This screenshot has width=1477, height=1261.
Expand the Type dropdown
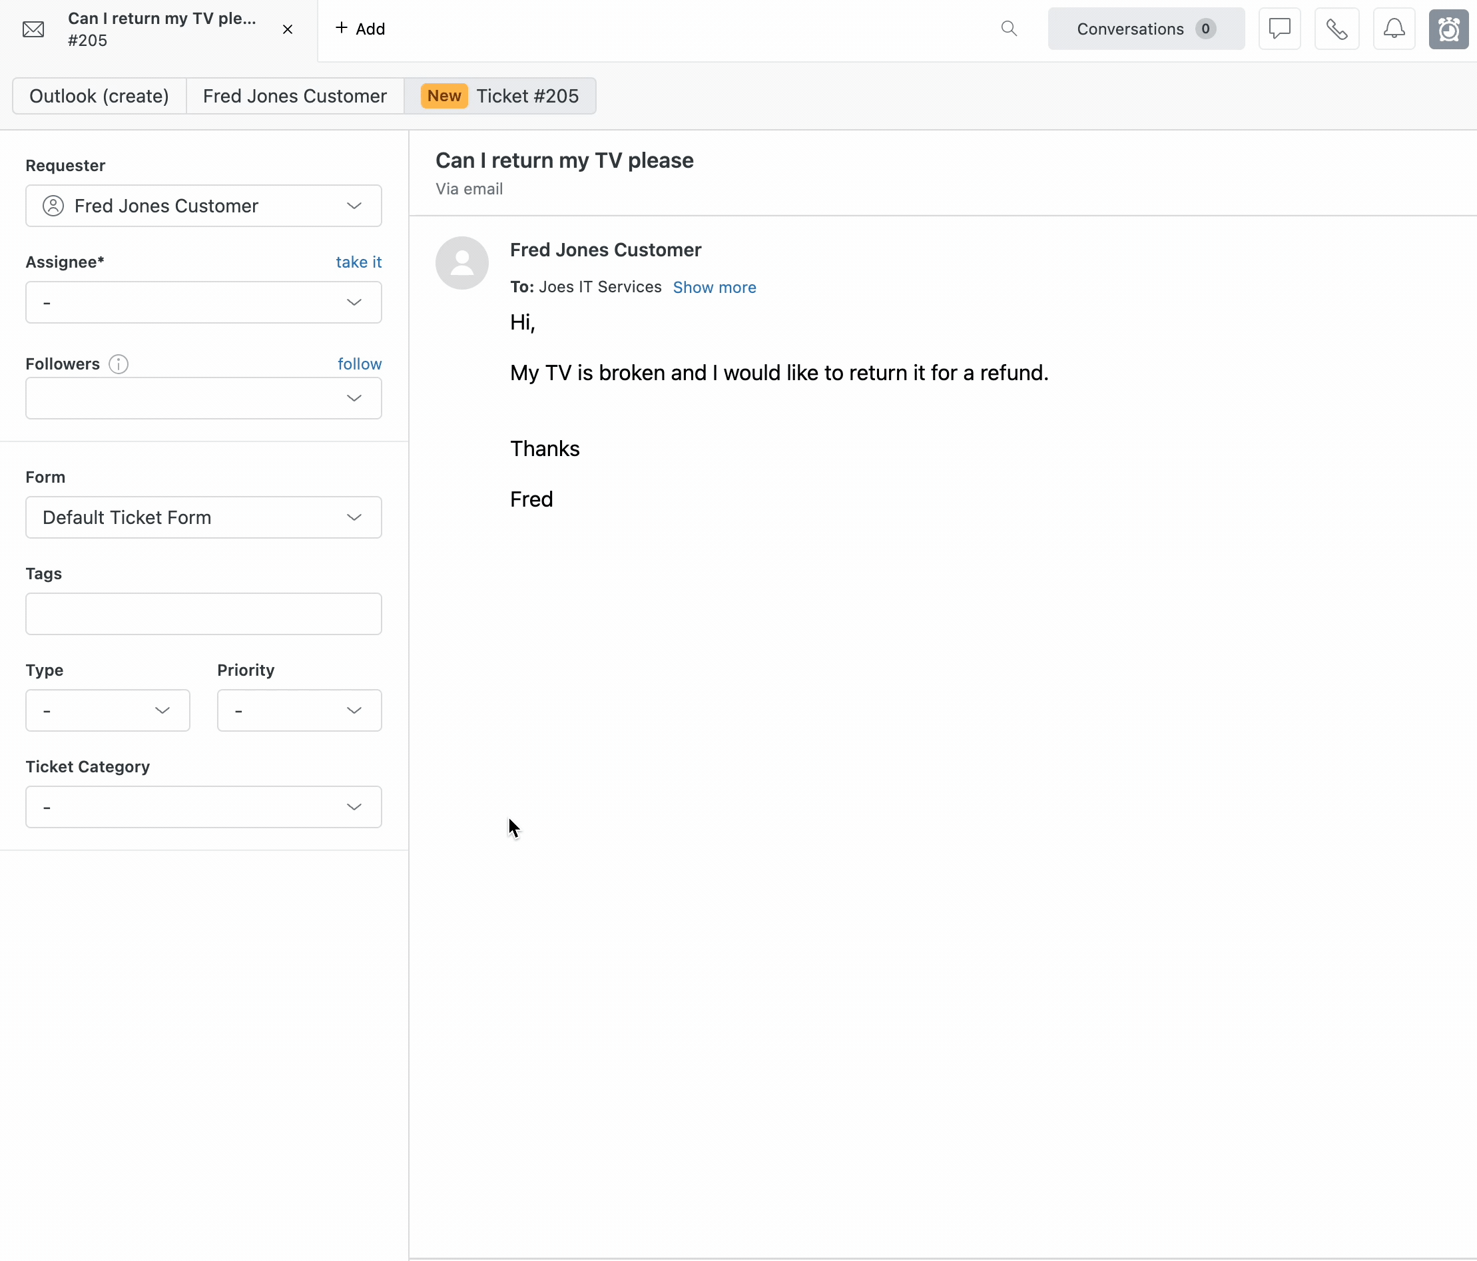click(x=108, y=710)
